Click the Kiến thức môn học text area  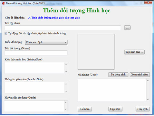tap(36, 68)
